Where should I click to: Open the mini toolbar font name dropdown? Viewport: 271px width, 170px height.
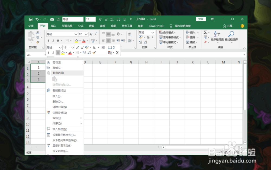pos(60,47)
